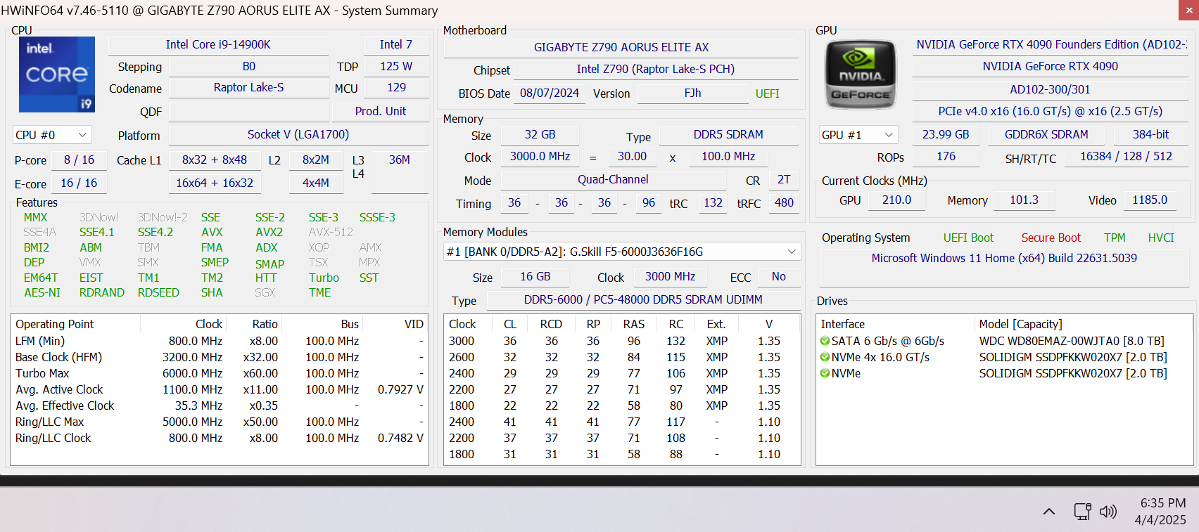Click the UEFI label next to BIOS version

pyautogui.click(x=767, y=93)
